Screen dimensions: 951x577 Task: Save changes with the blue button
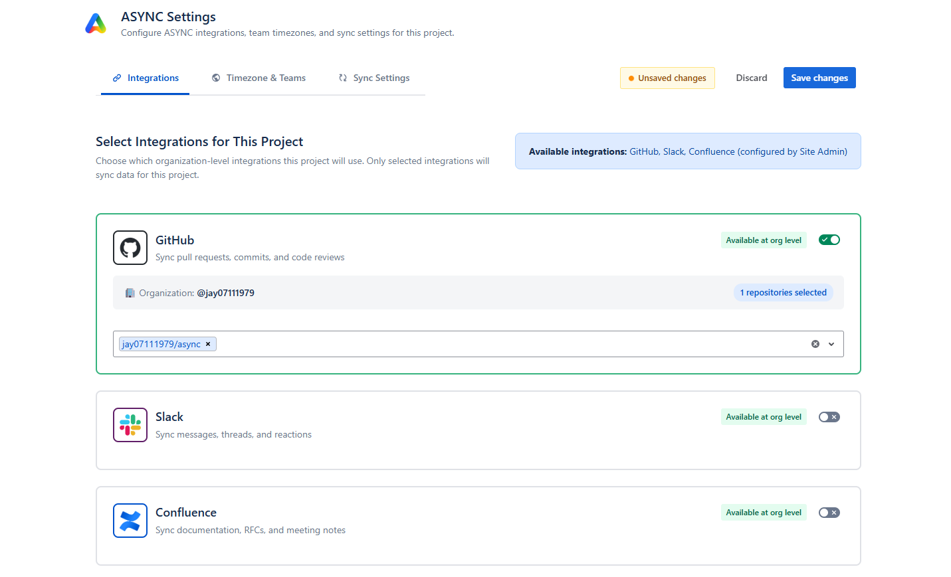point(819,78)
